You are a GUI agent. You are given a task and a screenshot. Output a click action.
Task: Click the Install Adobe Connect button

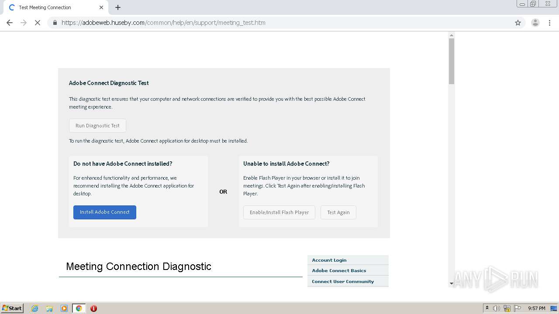(105, 212)
